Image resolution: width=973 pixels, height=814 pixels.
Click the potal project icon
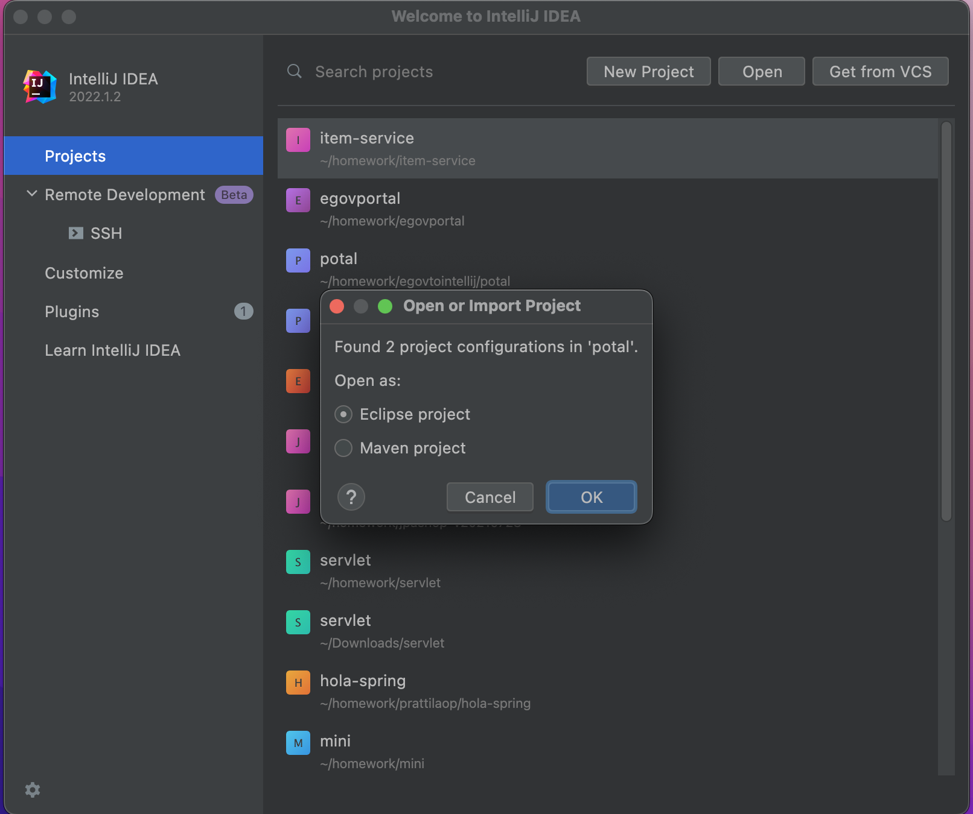pyautogui.click(x=298, y=260)
